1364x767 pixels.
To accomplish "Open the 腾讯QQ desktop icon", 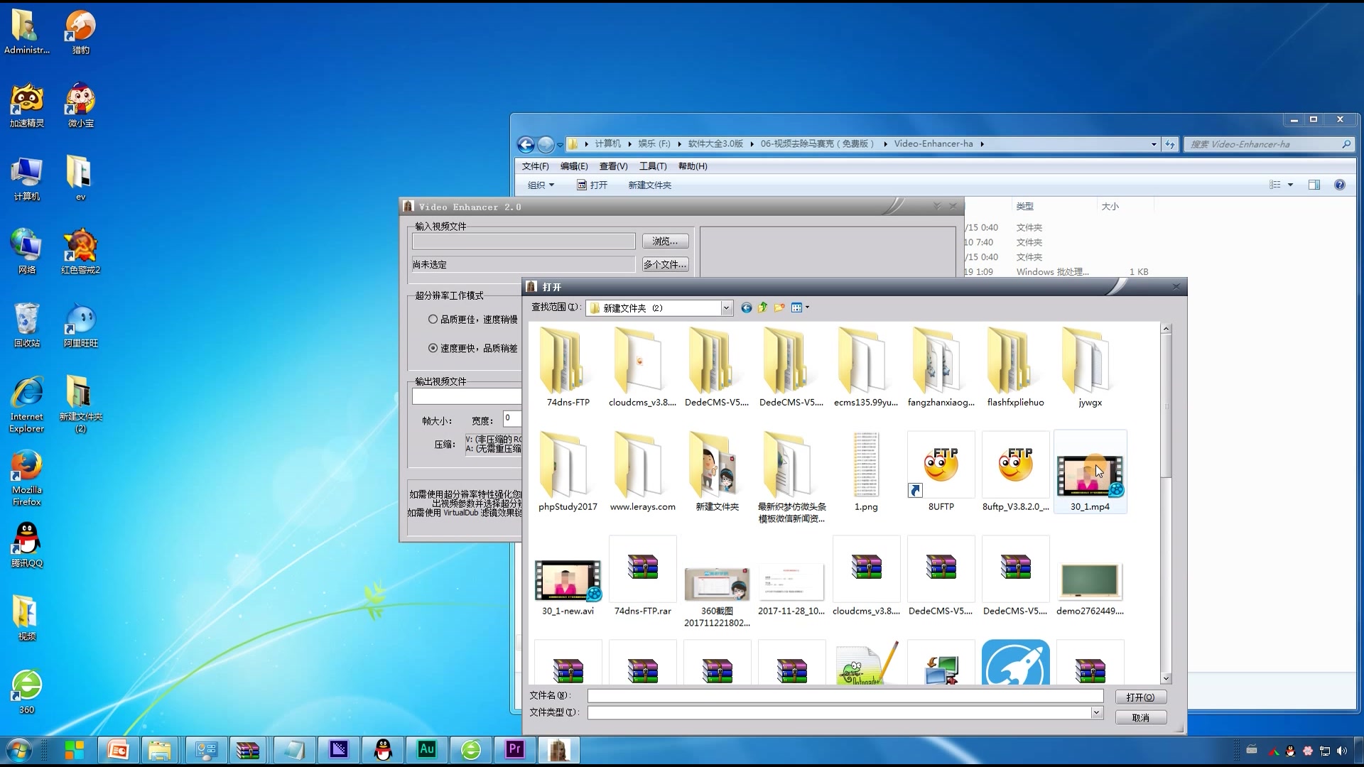I will 26,545.
